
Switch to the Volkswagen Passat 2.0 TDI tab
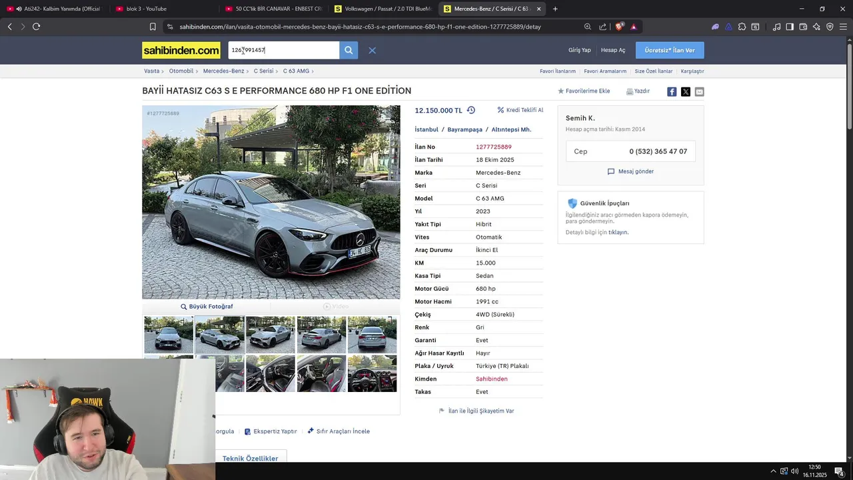coord(383,9)
